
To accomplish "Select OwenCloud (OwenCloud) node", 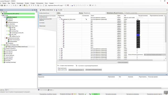I will (11, 50).
